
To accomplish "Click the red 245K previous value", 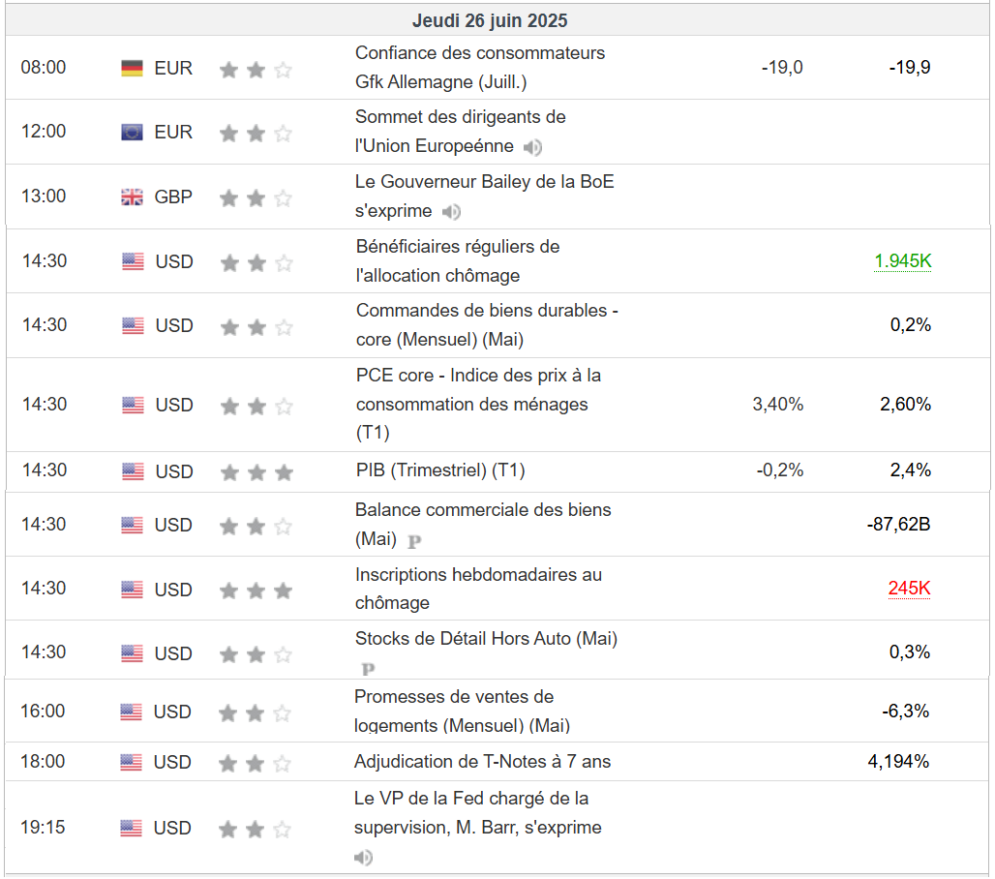I will tap(909, 589).
